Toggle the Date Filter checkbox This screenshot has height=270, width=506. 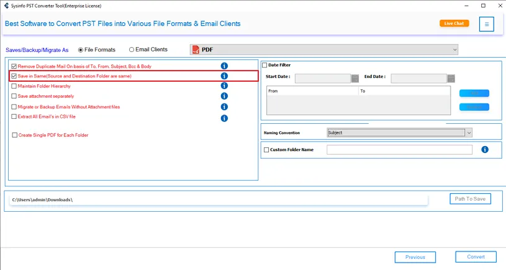[264, 65]
